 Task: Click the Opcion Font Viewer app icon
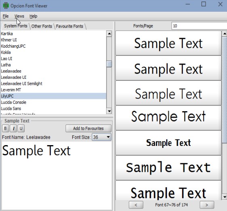pyautogui.click(x=6, y=6)
